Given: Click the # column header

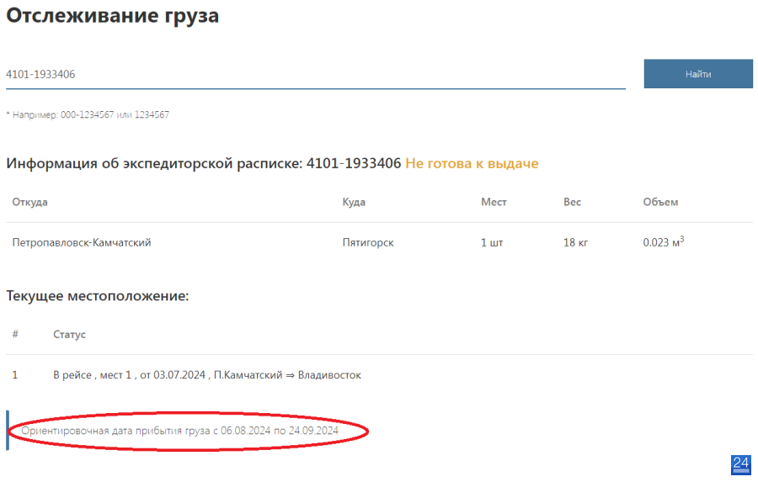Looking at the screenshot, I should pos(15,334).
